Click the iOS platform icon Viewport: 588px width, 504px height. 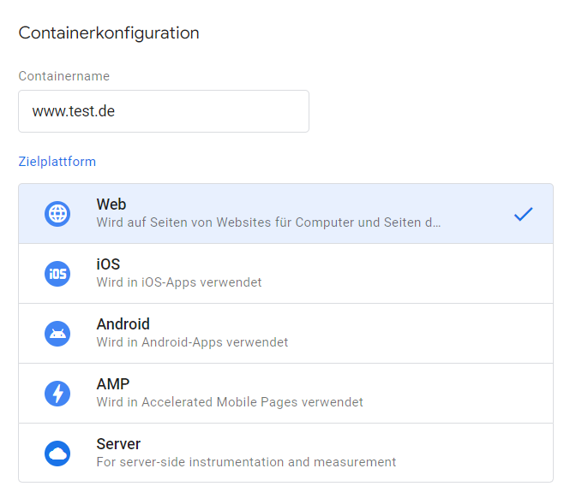point(57,274)
